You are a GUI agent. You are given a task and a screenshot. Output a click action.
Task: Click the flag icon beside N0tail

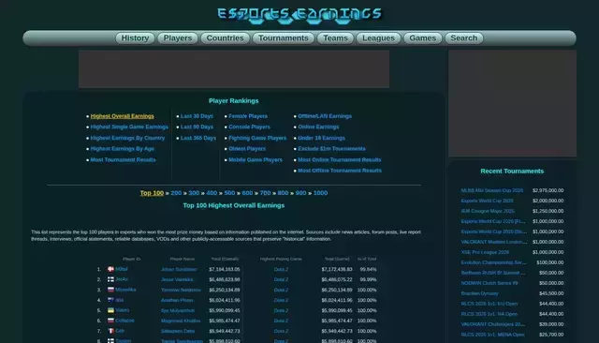click(x=110, y=269)
